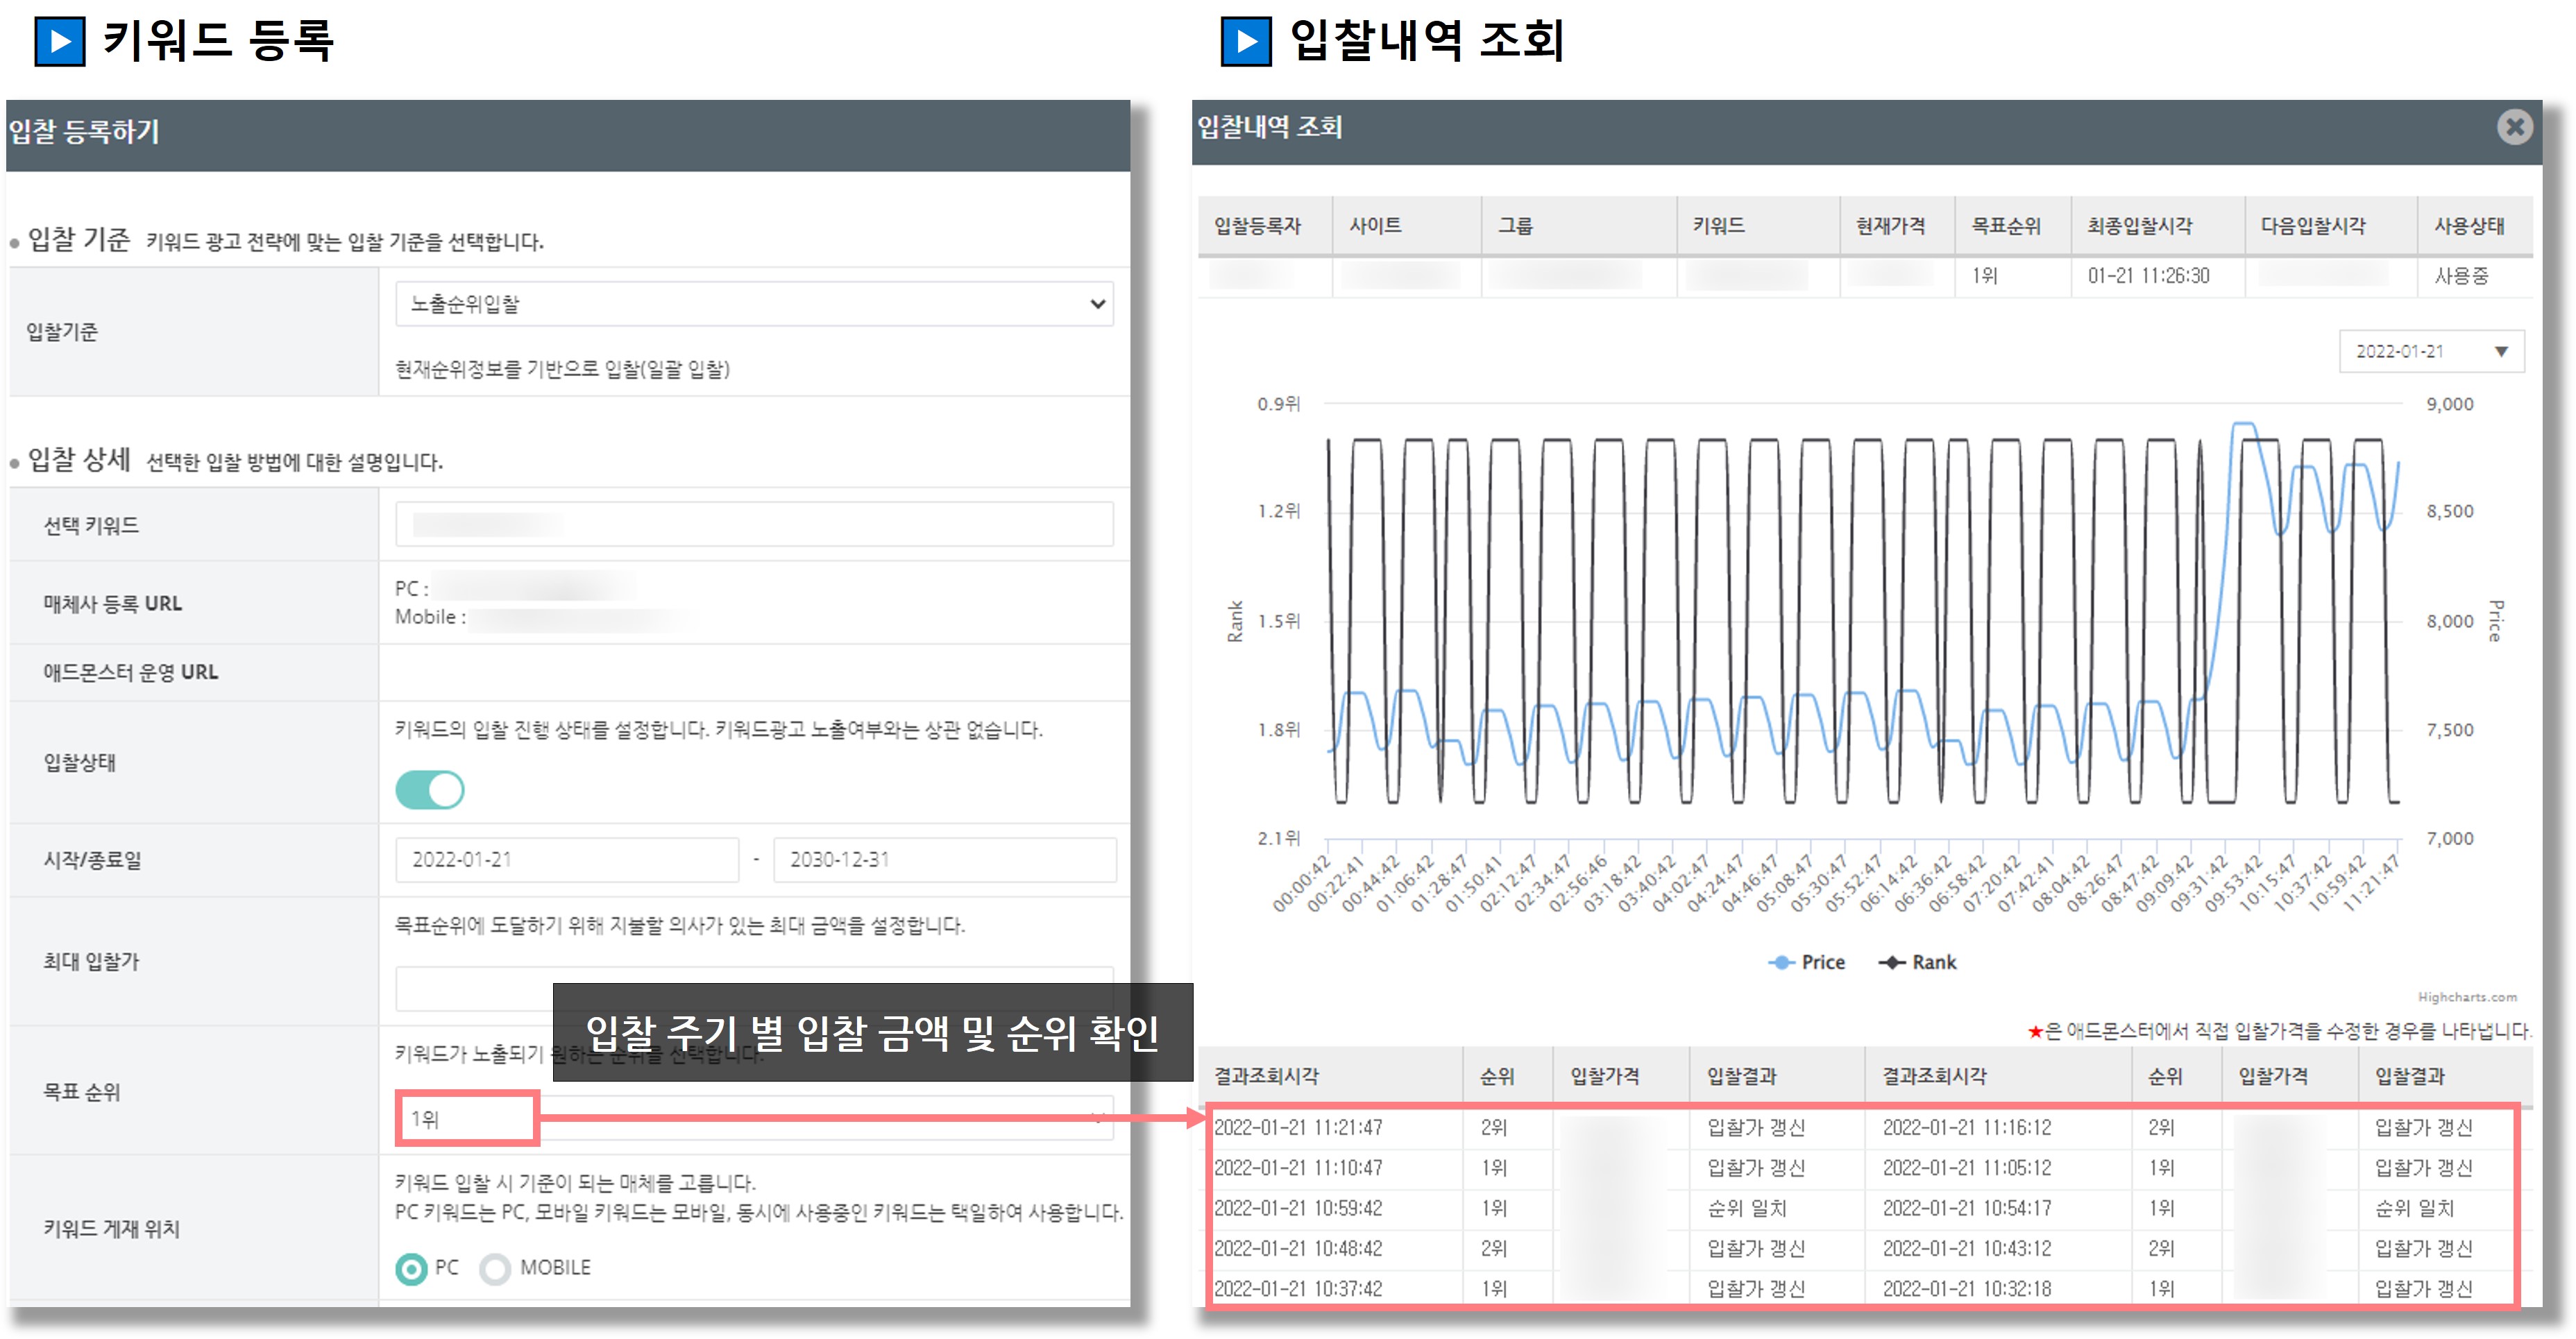Image resolution: width=2576 pixels, height=1339 pixels.
Task: Select the MOBILE radio button
Action: pyautogui.click(x=495, y=1269)
